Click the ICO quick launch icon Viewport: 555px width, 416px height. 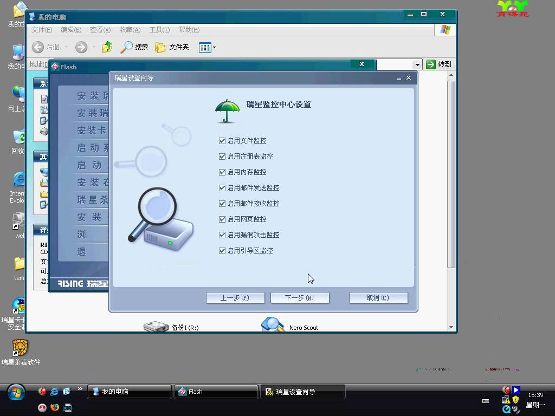click(x=67, y=408)
